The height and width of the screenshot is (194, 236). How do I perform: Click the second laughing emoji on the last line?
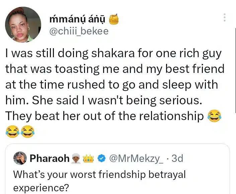28,131
